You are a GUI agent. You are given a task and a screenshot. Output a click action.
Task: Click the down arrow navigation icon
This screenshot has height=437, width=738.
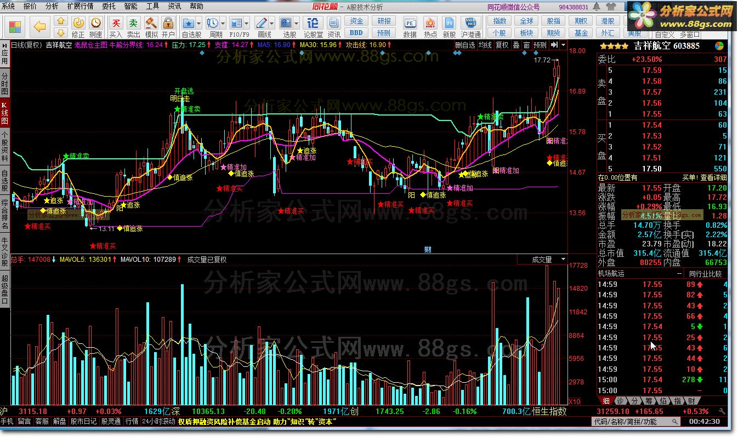[x=61, y=33]
